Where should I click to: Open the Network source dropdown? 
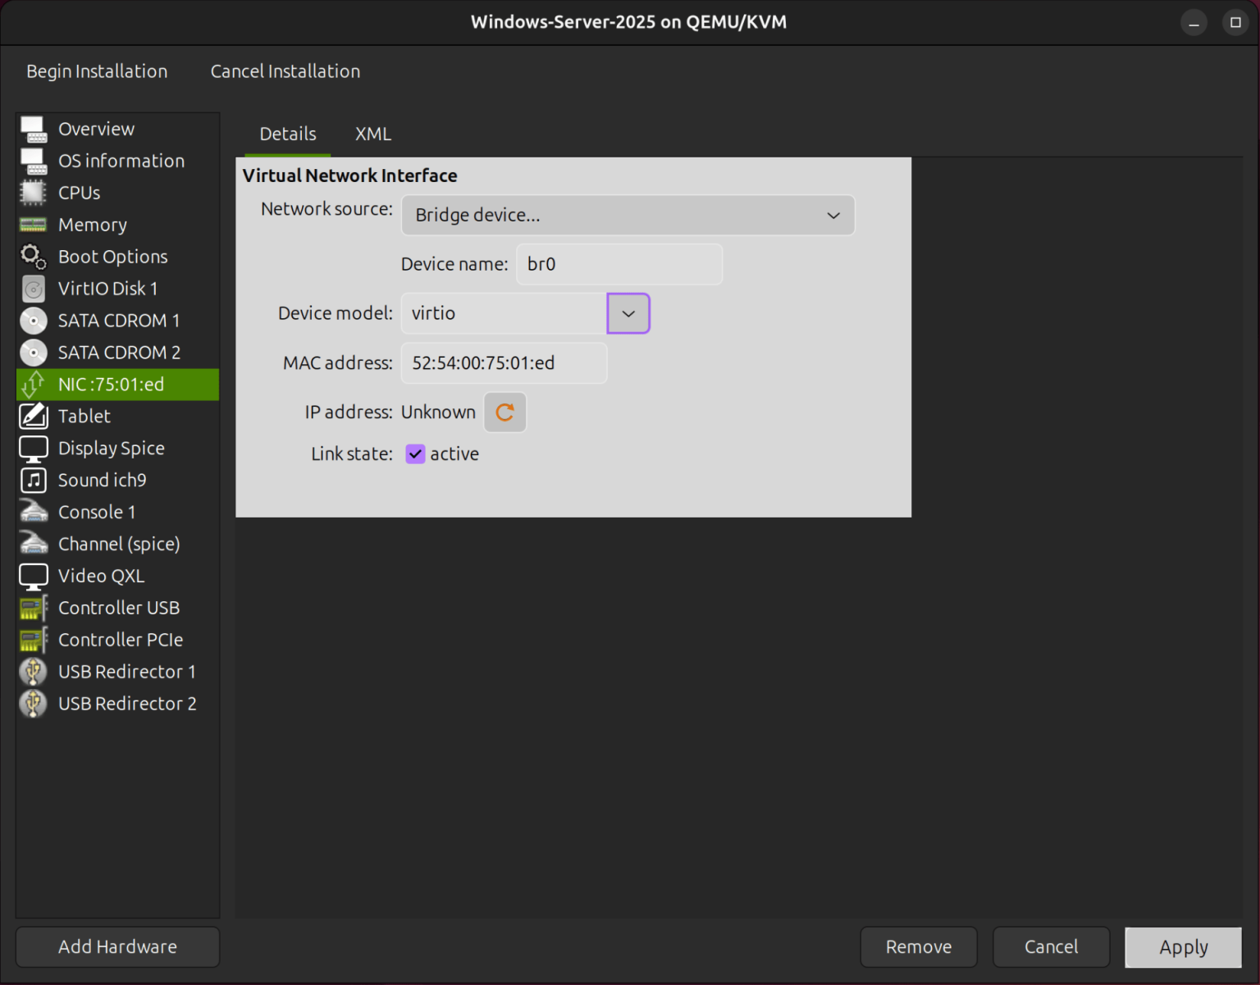click(628, 215)
